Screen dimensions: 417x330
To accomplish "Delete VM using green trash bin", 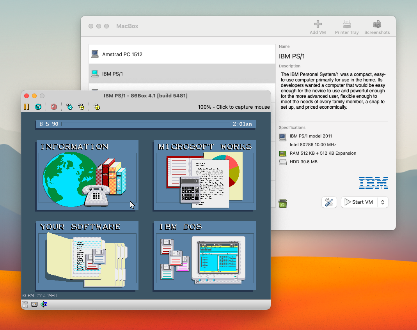I will point(282,203).
